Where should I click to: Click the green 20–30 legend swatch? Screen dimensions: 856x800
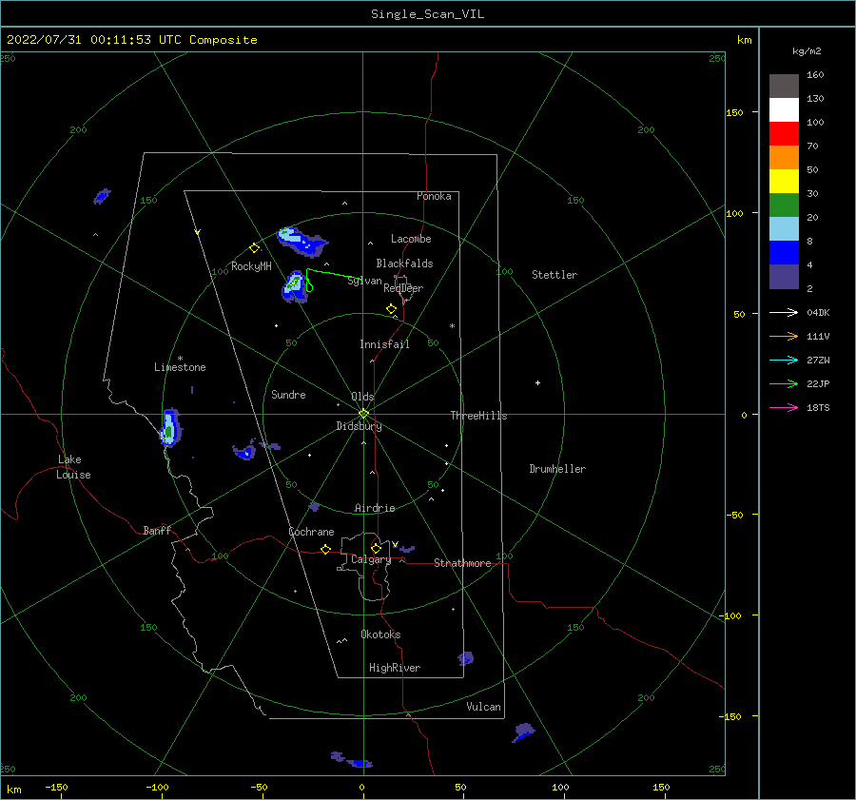[784, 205]
